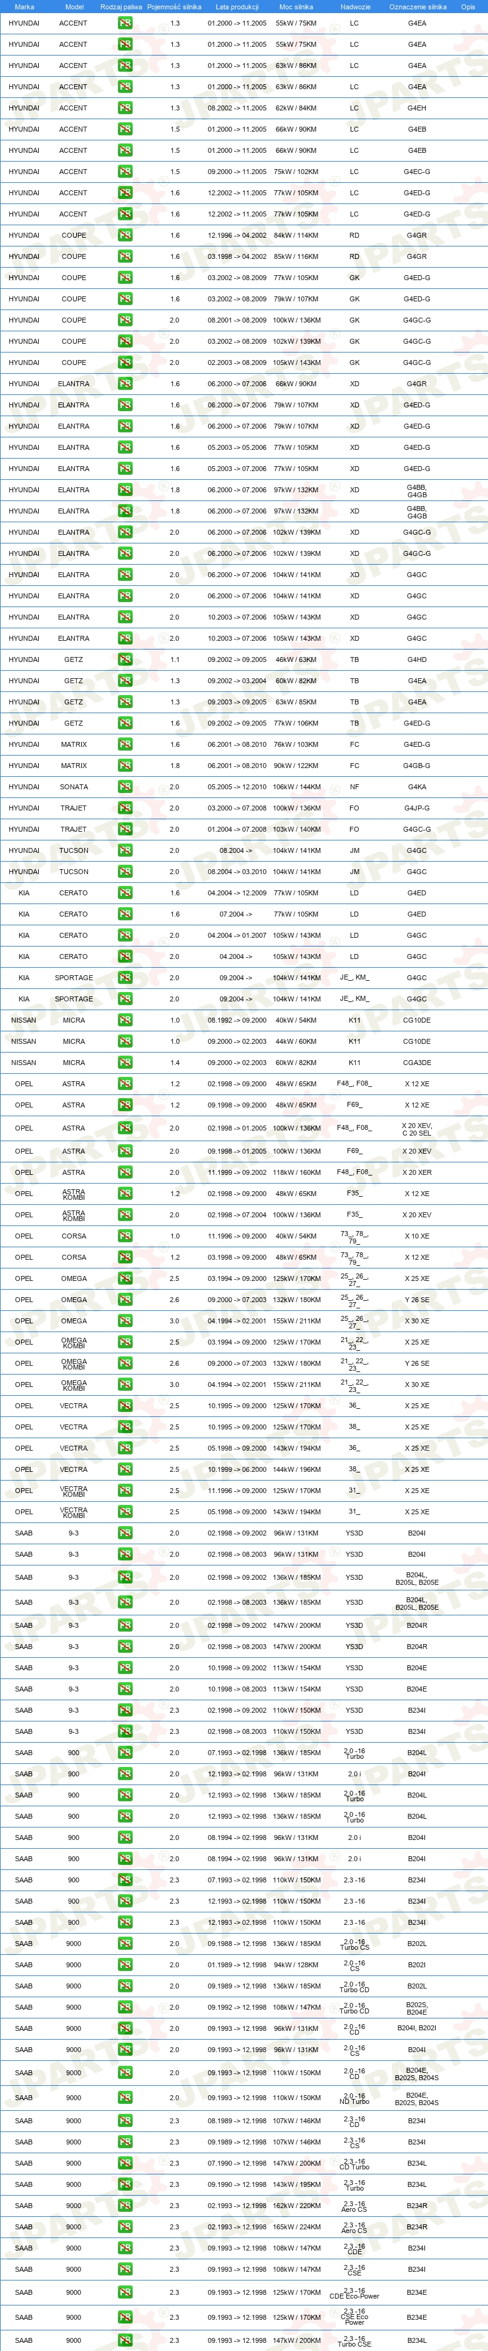Click fuel icon in ASTRA X 20 XER row
This screenshot has height=2351, width=488.
(x=125, y=1173)
